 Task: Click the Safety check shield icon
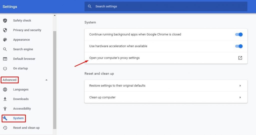pyautogui.click(x=5, y=20)
